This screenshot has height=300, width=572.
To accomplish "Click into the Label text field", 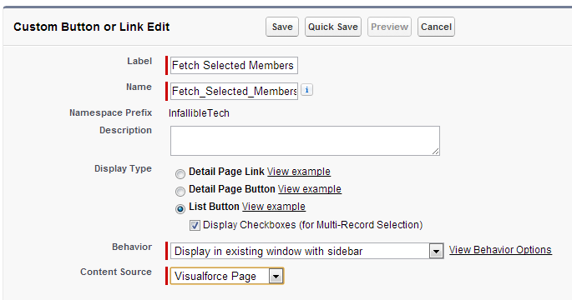I will click(x=234, y=66).
